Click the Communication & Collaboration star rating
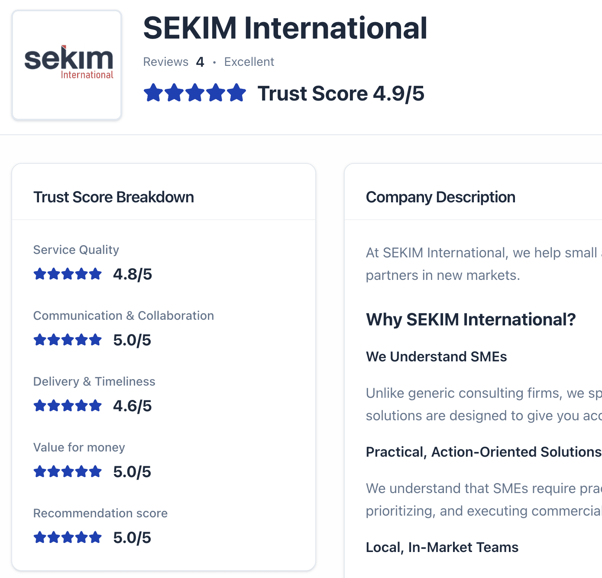 [x=68, y=340]
